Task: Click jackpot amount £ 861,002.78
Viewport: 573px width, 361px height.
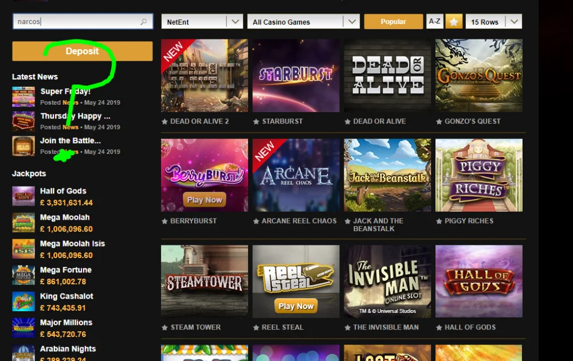Action: click(63, 281)
